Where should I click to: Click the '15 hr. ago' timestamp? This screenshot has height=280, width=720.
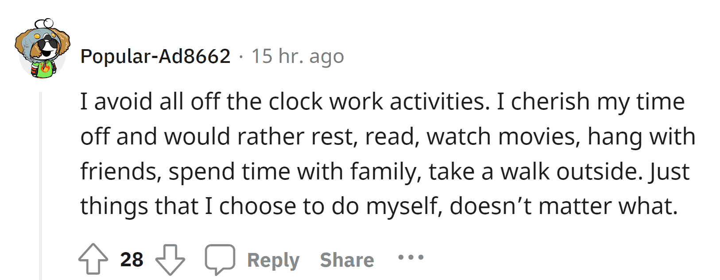298,56
